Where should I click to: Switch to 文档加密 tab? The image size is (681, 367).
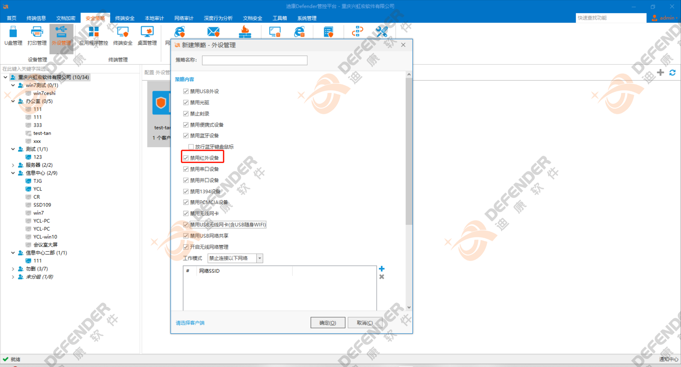[66, 18]
